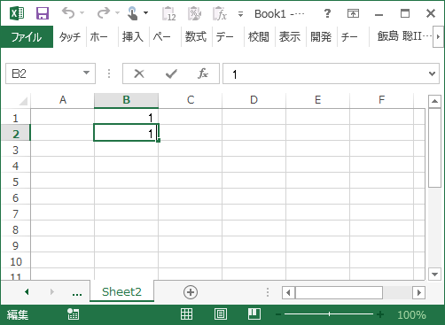
Task: Select column E header
Action: tap(318, 100)
